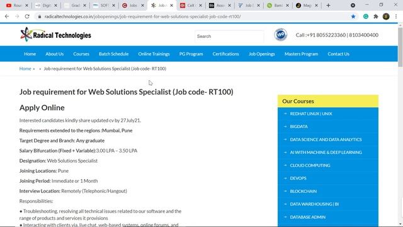Switch to the YouTube tab
This screenshot has width=403, height=227.
click(16, 6)
